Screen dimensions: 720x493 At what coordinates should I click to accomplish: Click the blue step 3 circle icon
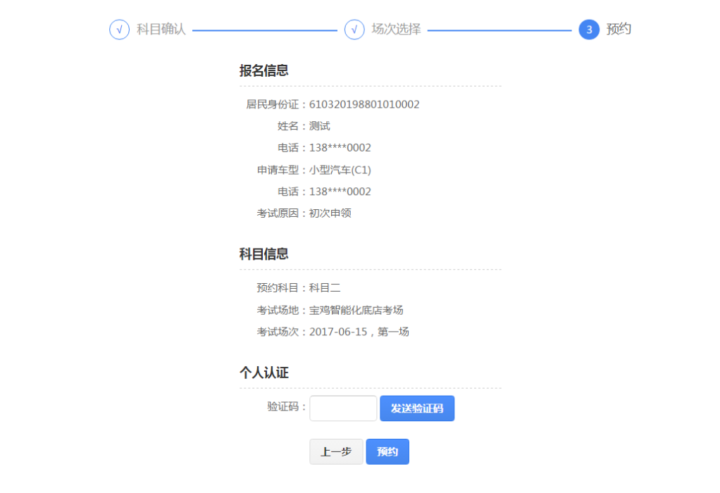pos(589,30)
